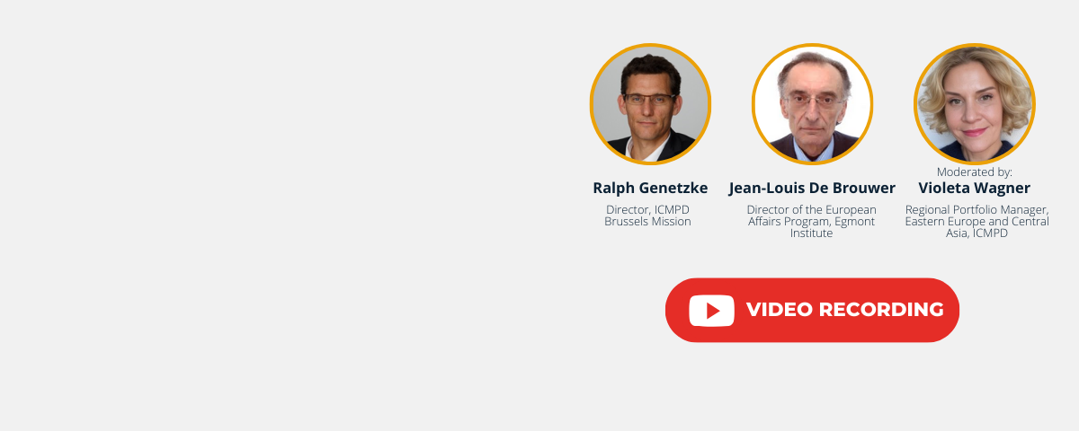1079x431 pixels.
Task: Click the word VIDEO on the red button
Action: [x=772, y=310]
